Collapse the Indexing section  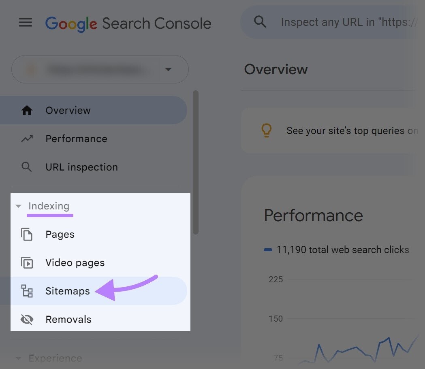click(18, 206)
